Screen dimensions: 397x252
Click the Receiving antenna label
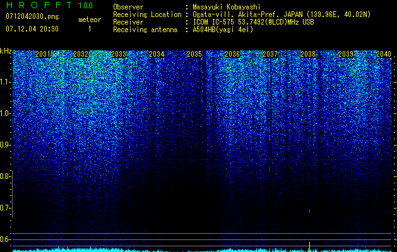click(145, 30)
